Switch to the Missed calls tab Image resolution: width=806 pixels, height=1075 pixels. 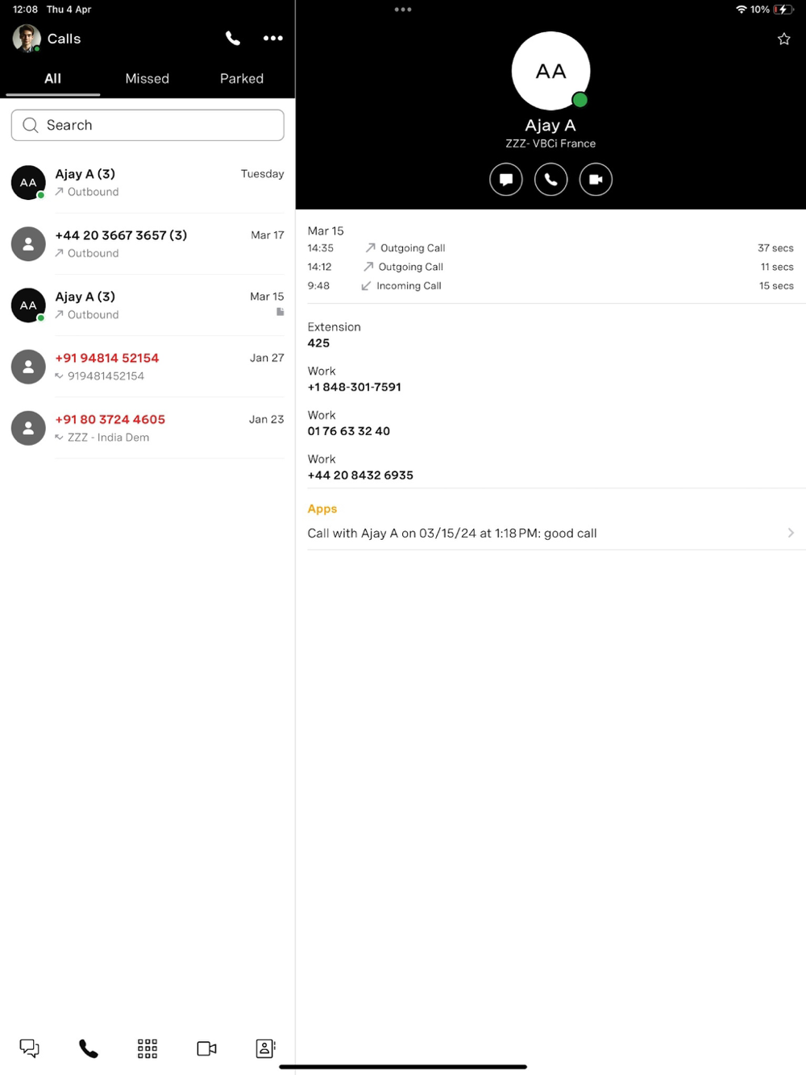click(147, 78)
